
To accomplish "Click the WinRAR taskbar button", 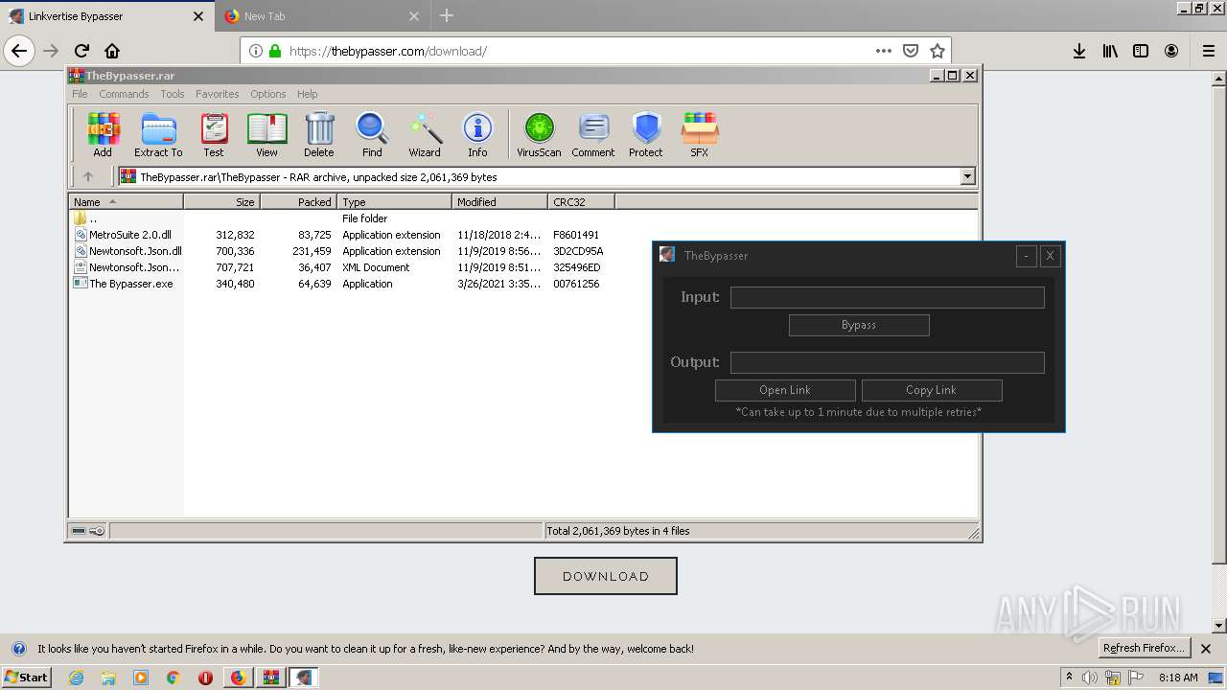I will (270, 678).
